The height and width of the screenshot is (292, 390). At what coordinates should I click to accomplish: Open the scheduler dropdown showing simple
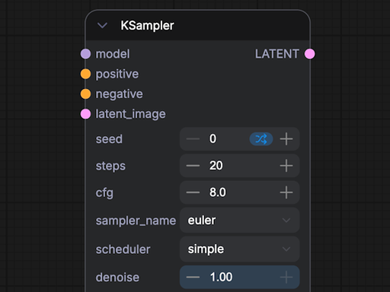pyautogui.click(x=240, y=249)
